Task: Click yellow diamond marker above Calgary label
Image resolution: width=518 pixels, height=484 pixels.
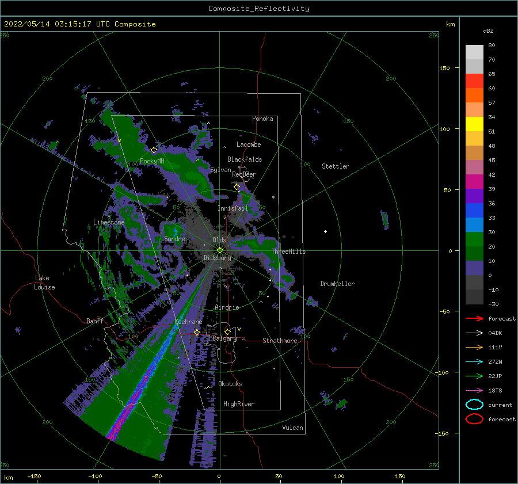Action: tap(227, 331)
